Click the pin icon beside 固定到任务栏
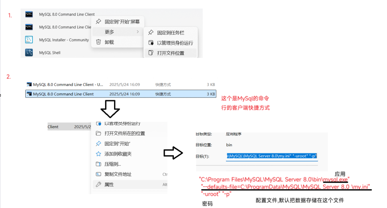 (151, 32)
